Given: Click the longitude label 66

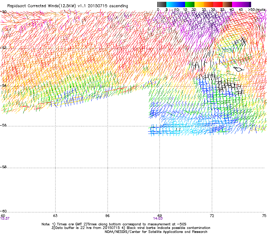Looking at the screenshot, I should coord(108,216).
